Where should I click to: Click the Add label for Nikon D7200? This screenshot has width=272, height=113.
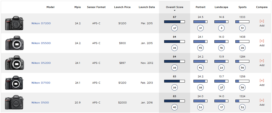pos(262,26)
